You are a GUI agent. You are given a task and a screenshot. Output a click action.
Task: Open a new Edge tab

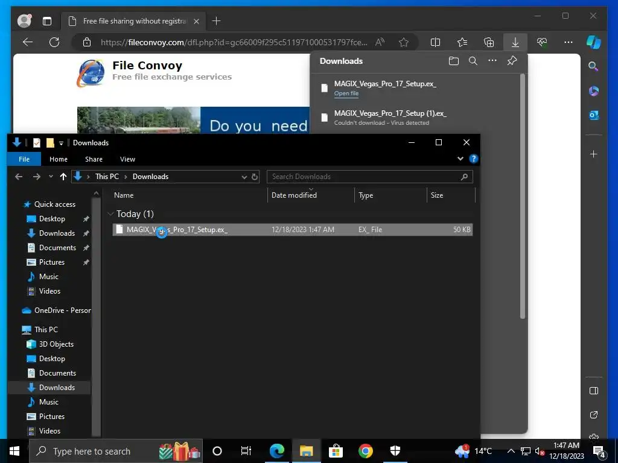(217, 21)
